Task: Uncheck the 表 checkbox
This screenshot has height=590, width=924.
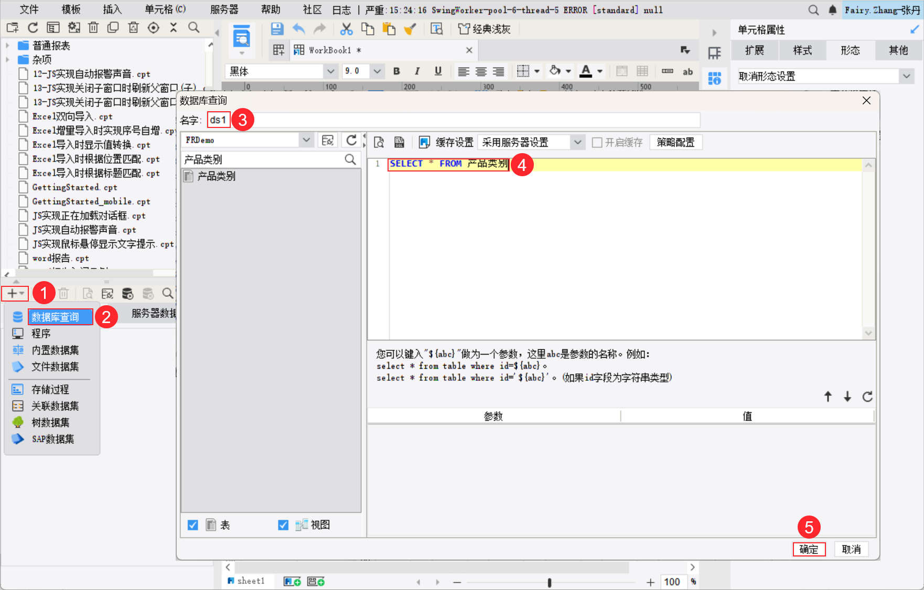Action: 193,525
